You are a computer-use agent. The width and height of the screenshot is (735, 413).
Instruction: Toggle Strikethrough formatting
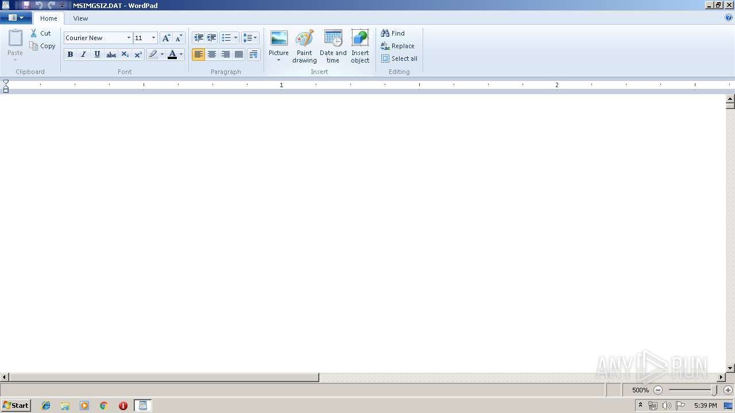[x=111, y=54]
